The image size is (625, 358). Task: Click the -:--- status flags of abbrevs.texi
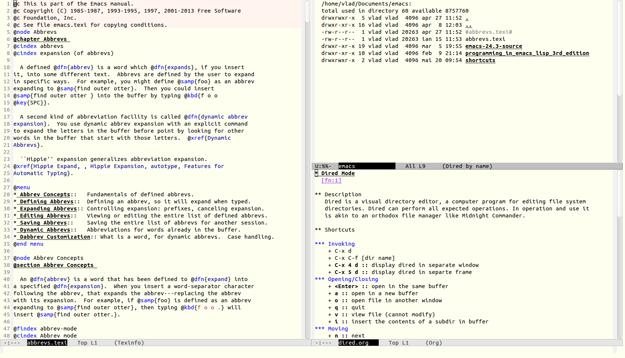[x=12, y=343]
